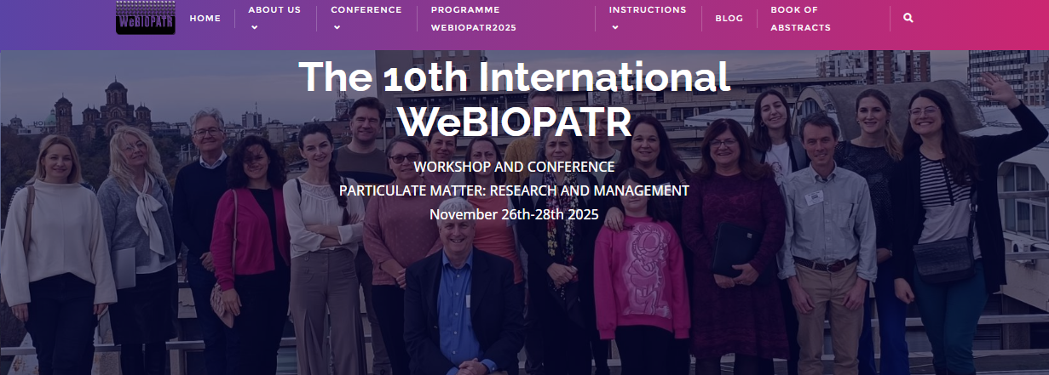The width and height of the screenshot is (1049, 375).
Task: Click the '10th International WeBIOPATR' heading
Action: pos(514,99)
